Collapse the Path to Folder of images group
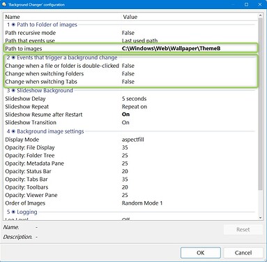Viewport: 267px width, 262px height. point(13,24)
